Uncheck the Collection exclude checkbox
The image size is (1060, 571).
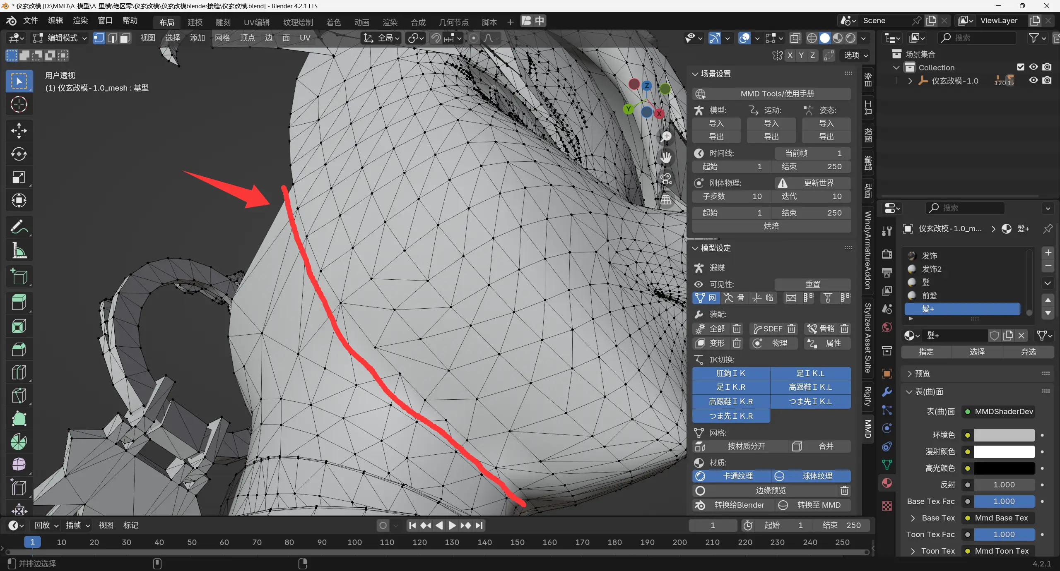[1021, 67]
